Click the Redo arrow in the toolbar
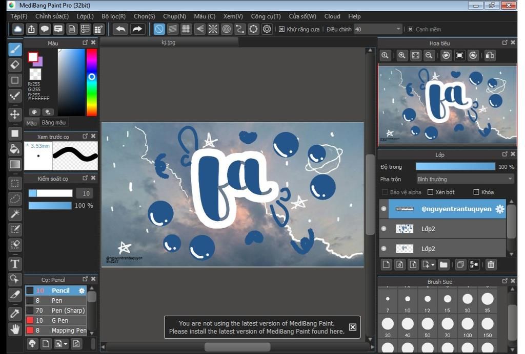 [137, 29]
